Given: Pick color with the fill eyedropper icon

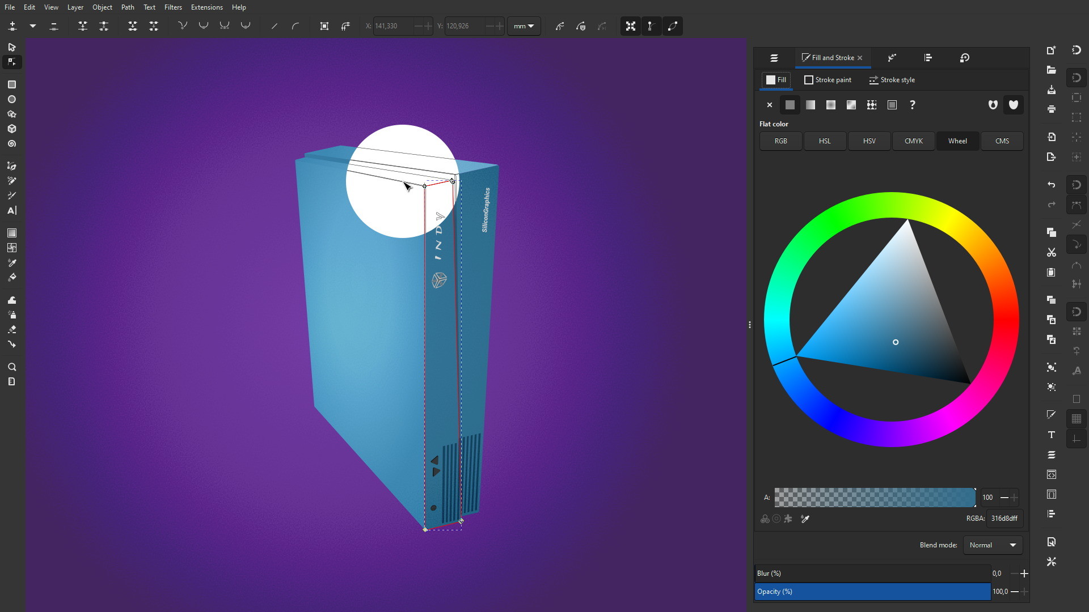Looking at the screenshot, I should tap(805, 518).
